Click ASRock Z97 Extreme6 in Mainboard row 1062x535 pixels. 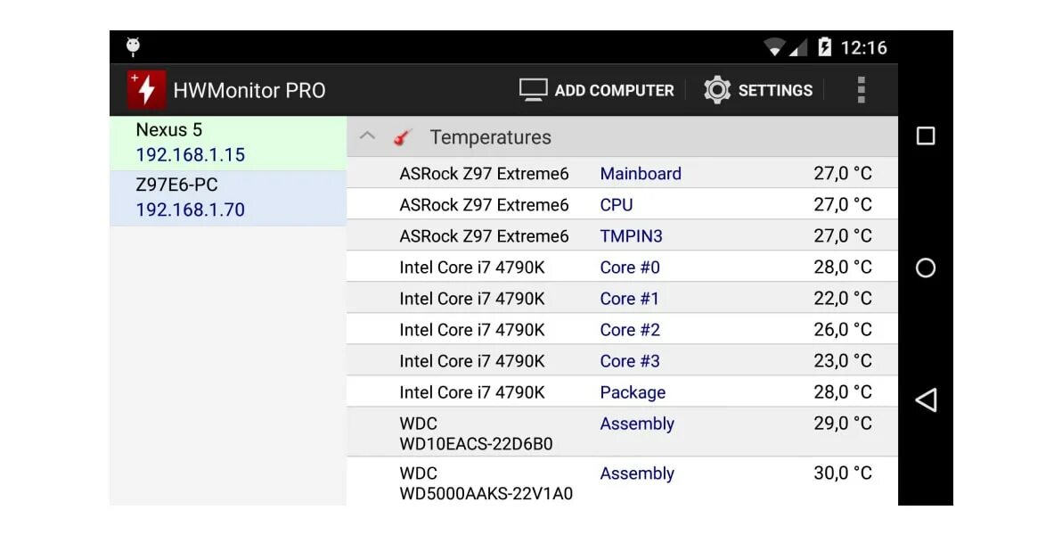pyautogui.click(x=485, y=174)
